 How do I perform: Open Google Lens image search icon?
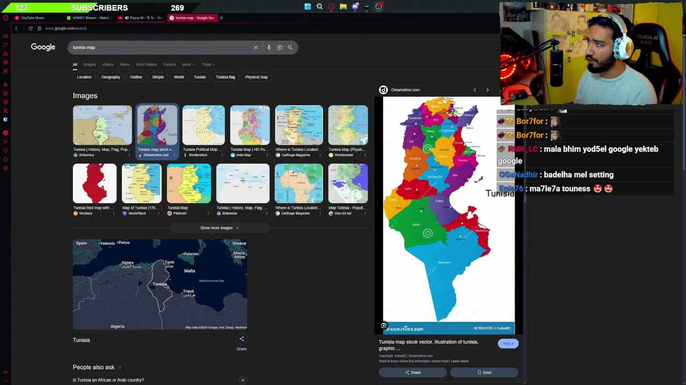pos(280,48)
